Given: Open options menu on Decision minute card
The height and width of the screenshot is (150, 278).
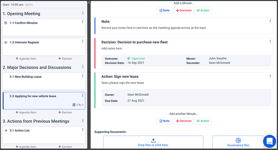Looking at the screenshot, I should click(270, 41).
